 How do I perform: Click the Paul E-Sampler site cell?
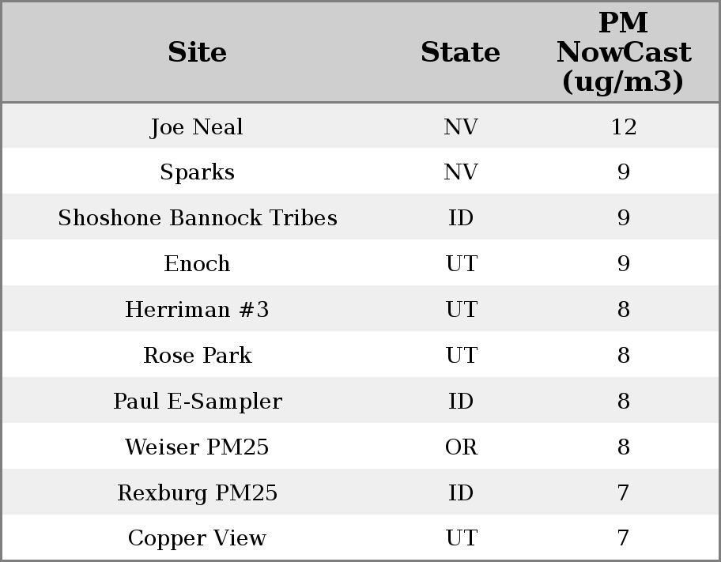click(197, 402)
